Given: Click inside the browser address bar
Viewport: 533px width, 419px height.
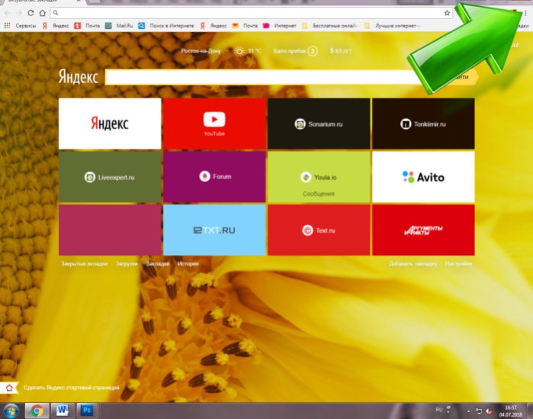Looking at the screenshot, I should (252, 13).
